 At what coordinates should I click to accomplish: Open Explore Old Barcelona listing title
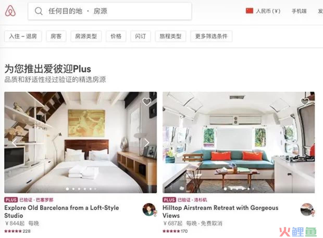pyautogui.click(x=62, y=211)
